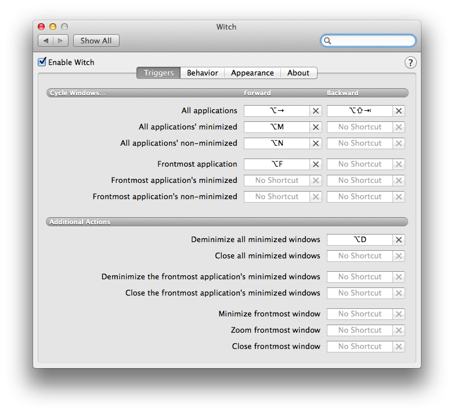This screenshot has width=454, height=414.
Task: Clear Frontmost application's non-minimized forward shortcut
Action: [x=316, y=197]
